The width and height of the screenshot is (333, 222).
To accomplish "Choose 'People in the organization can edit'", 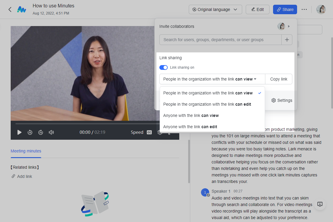I will 207,104.
